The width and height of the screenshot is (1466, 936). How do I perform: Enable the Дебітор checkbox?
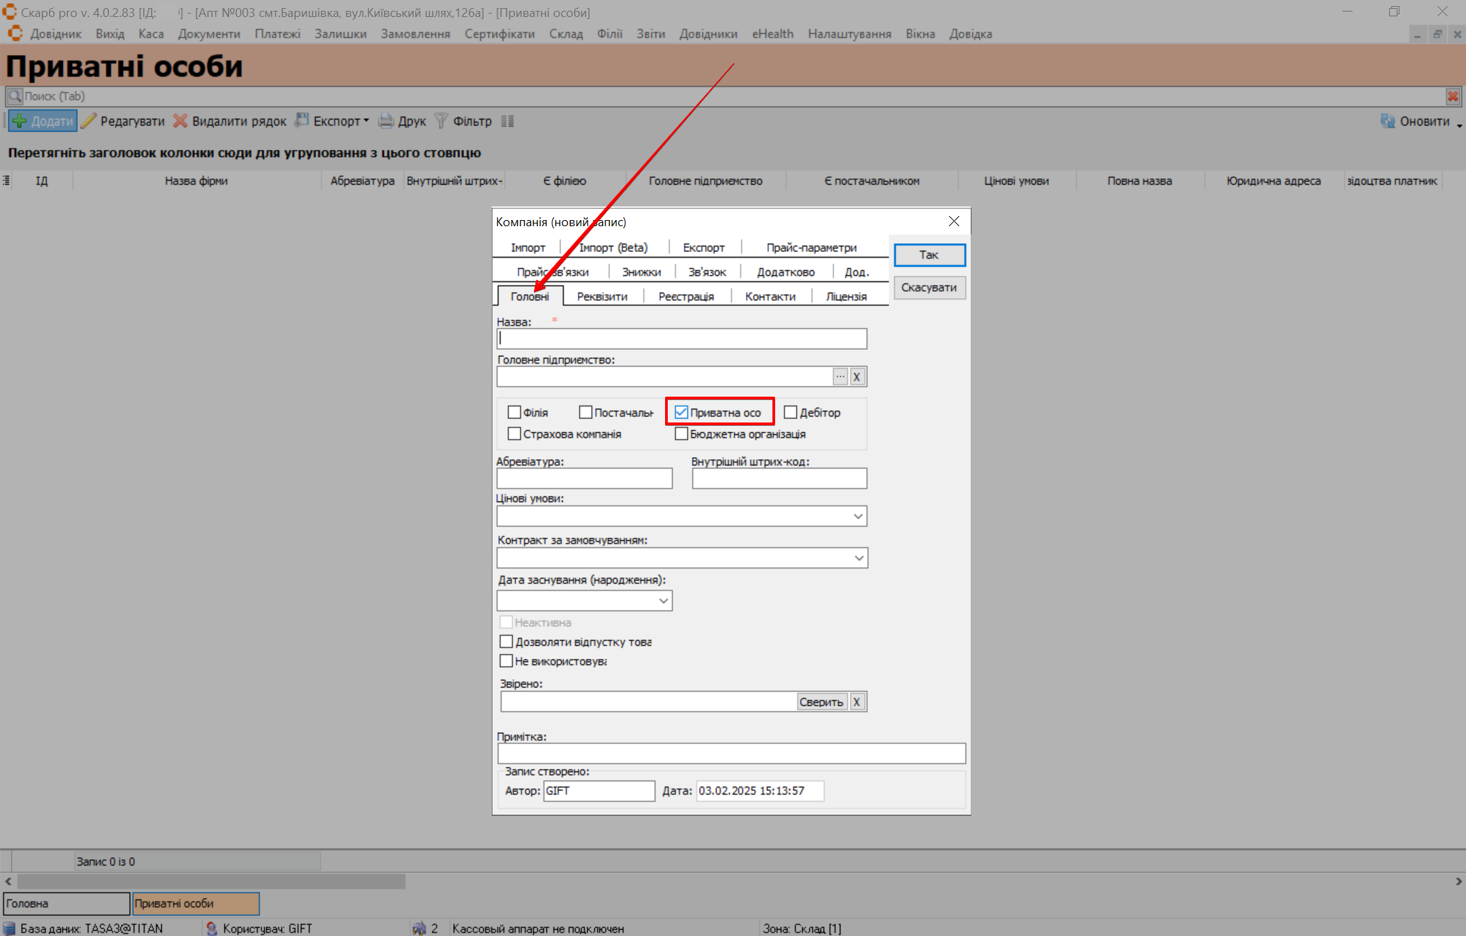tap(791, 412)
